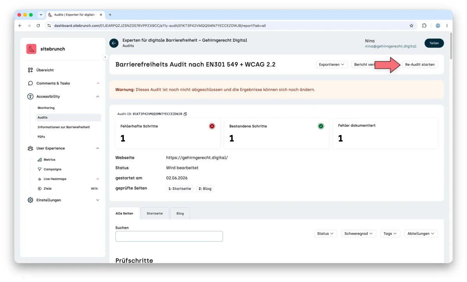The image size is (467, 282).
Task: Open a new browser tab with the plus
Action: click(x=110, y=15)
